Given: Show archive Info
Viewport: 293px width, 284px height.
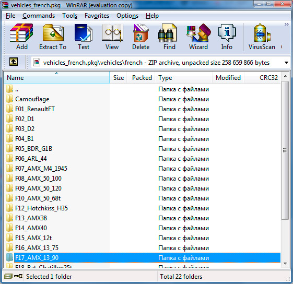Looking at the screenshot, I should coord(227,37).
